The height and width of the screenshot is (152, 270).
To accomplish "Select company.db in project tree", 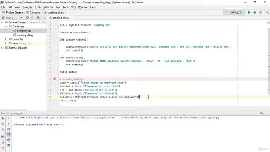I will pyautogui.click(x=24, y=31).
